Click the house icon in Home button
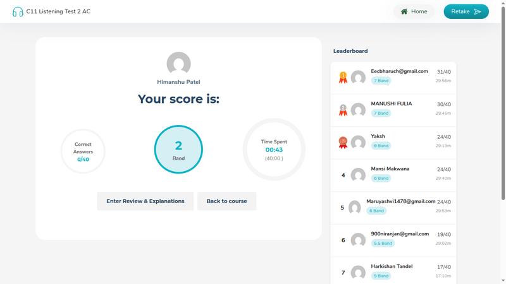 point(404,11)
